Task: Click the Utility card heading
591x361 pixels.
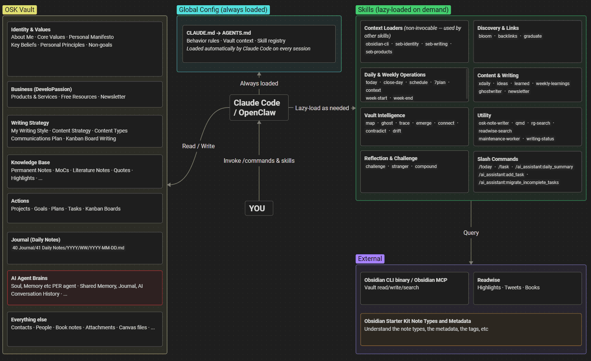Action: pyautogui.click(x=484, y=115)
